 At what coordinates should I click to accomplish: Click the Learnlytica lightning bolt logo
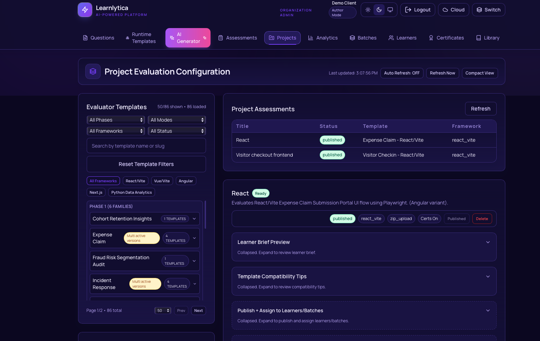[85, 9]
